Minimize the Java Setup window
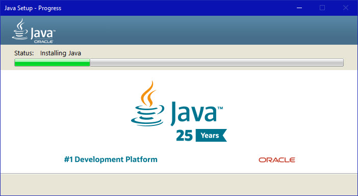358x196 pixels. click(299, 8)
